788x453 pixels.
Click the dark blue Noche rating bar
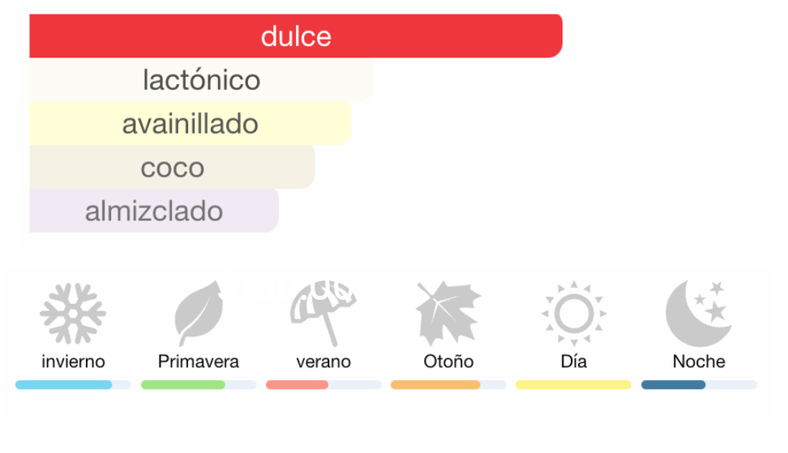tap(699, 385)
